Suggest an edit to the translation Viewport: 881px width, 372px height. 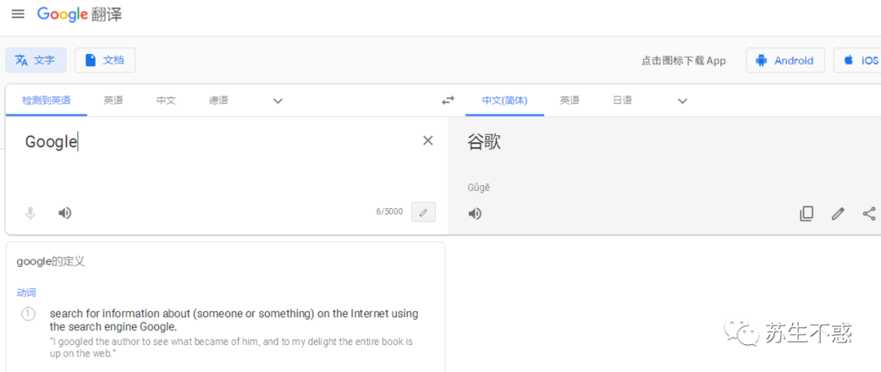pyautogui.click(x=838, y=214)
